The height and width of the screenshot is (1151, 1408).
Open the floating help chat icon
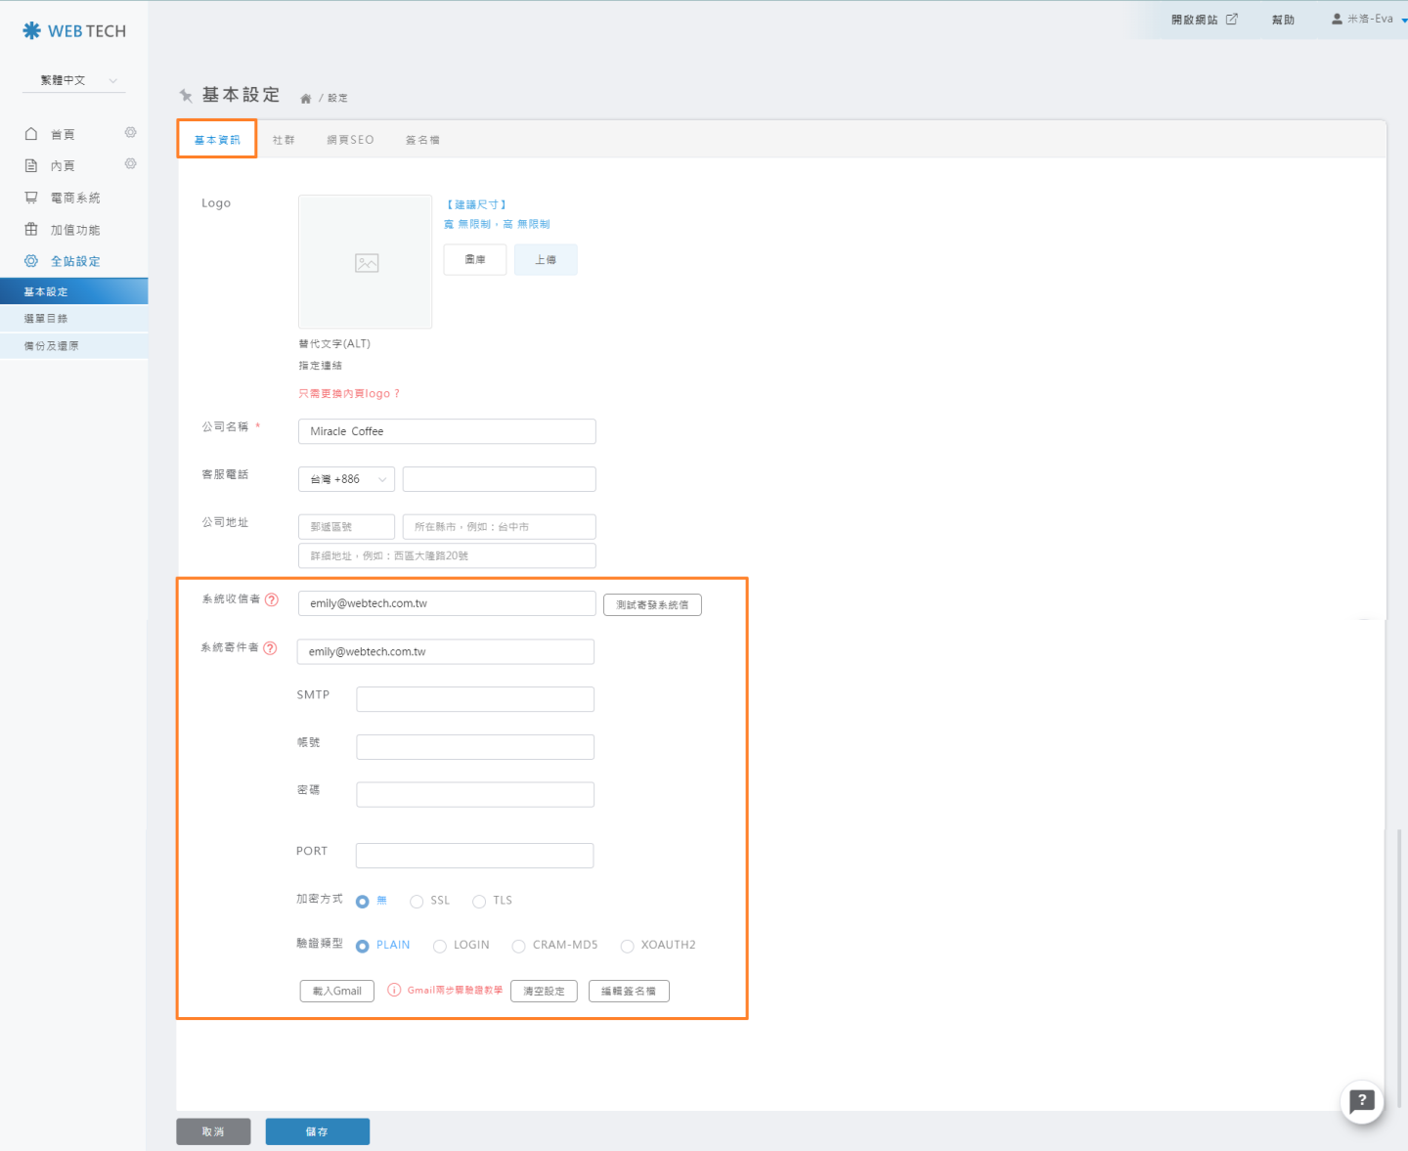tap(1361, 1102)
